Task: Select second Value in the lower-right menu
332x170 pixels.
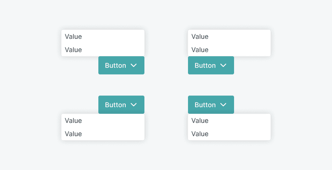Action: [x=200, y=134]
